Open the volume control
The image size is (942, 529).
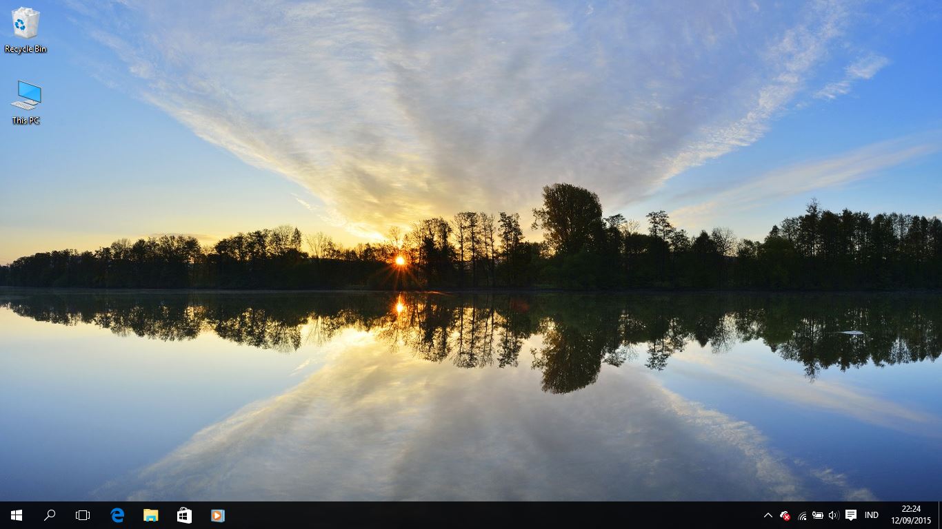click(833, 515)
